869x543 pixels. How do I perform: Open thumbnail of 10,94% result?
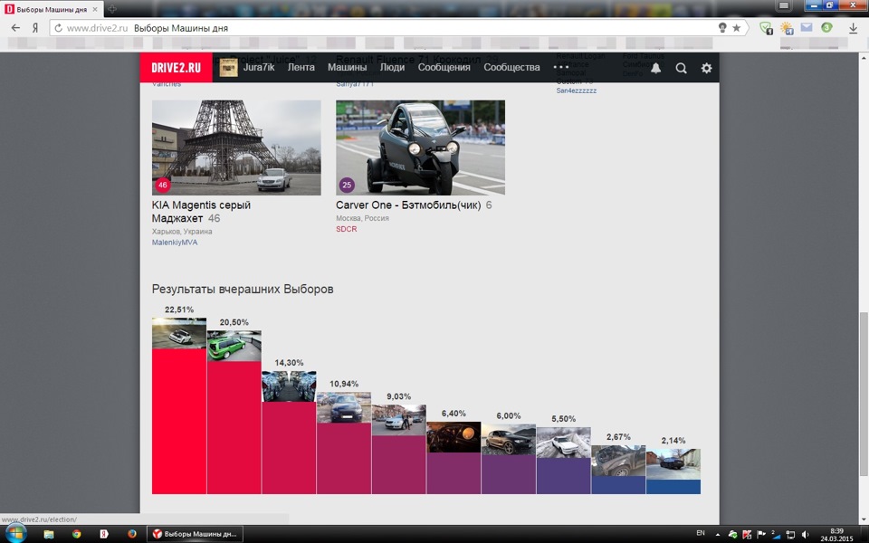click(344, 407)
